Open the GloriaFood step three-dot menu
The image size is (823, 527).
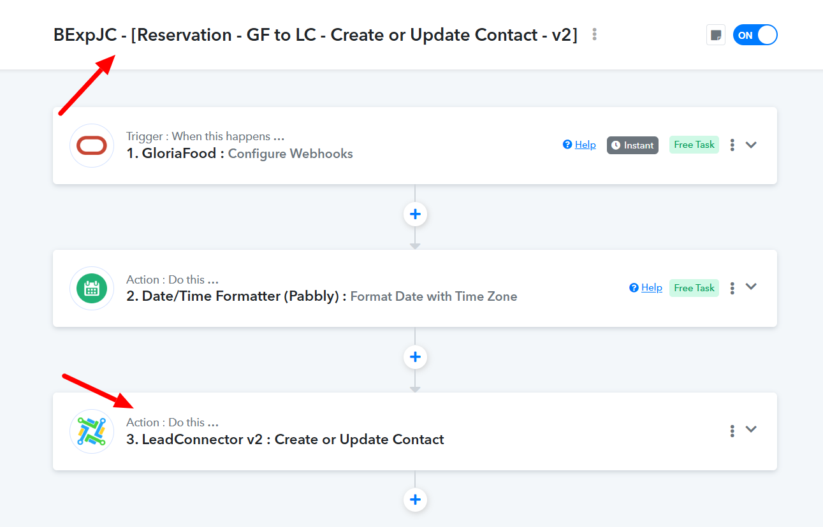coord(732,145)
